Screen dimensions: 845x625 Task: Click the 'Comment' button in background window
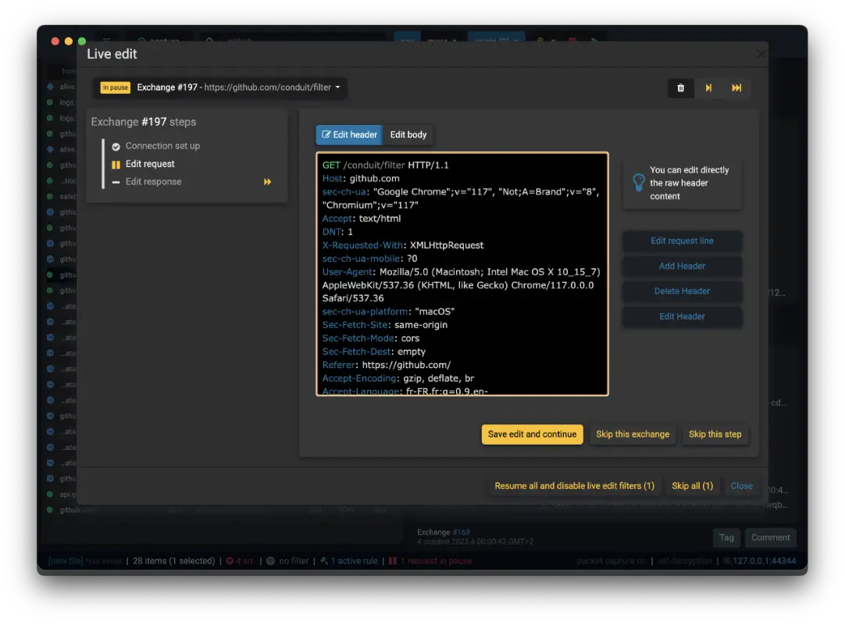771,537
